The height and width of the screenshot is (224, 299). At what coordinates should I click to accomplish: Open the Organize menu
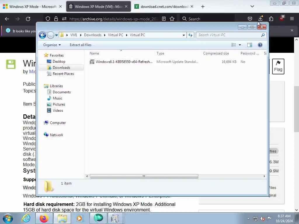click(x=52, y=45)
